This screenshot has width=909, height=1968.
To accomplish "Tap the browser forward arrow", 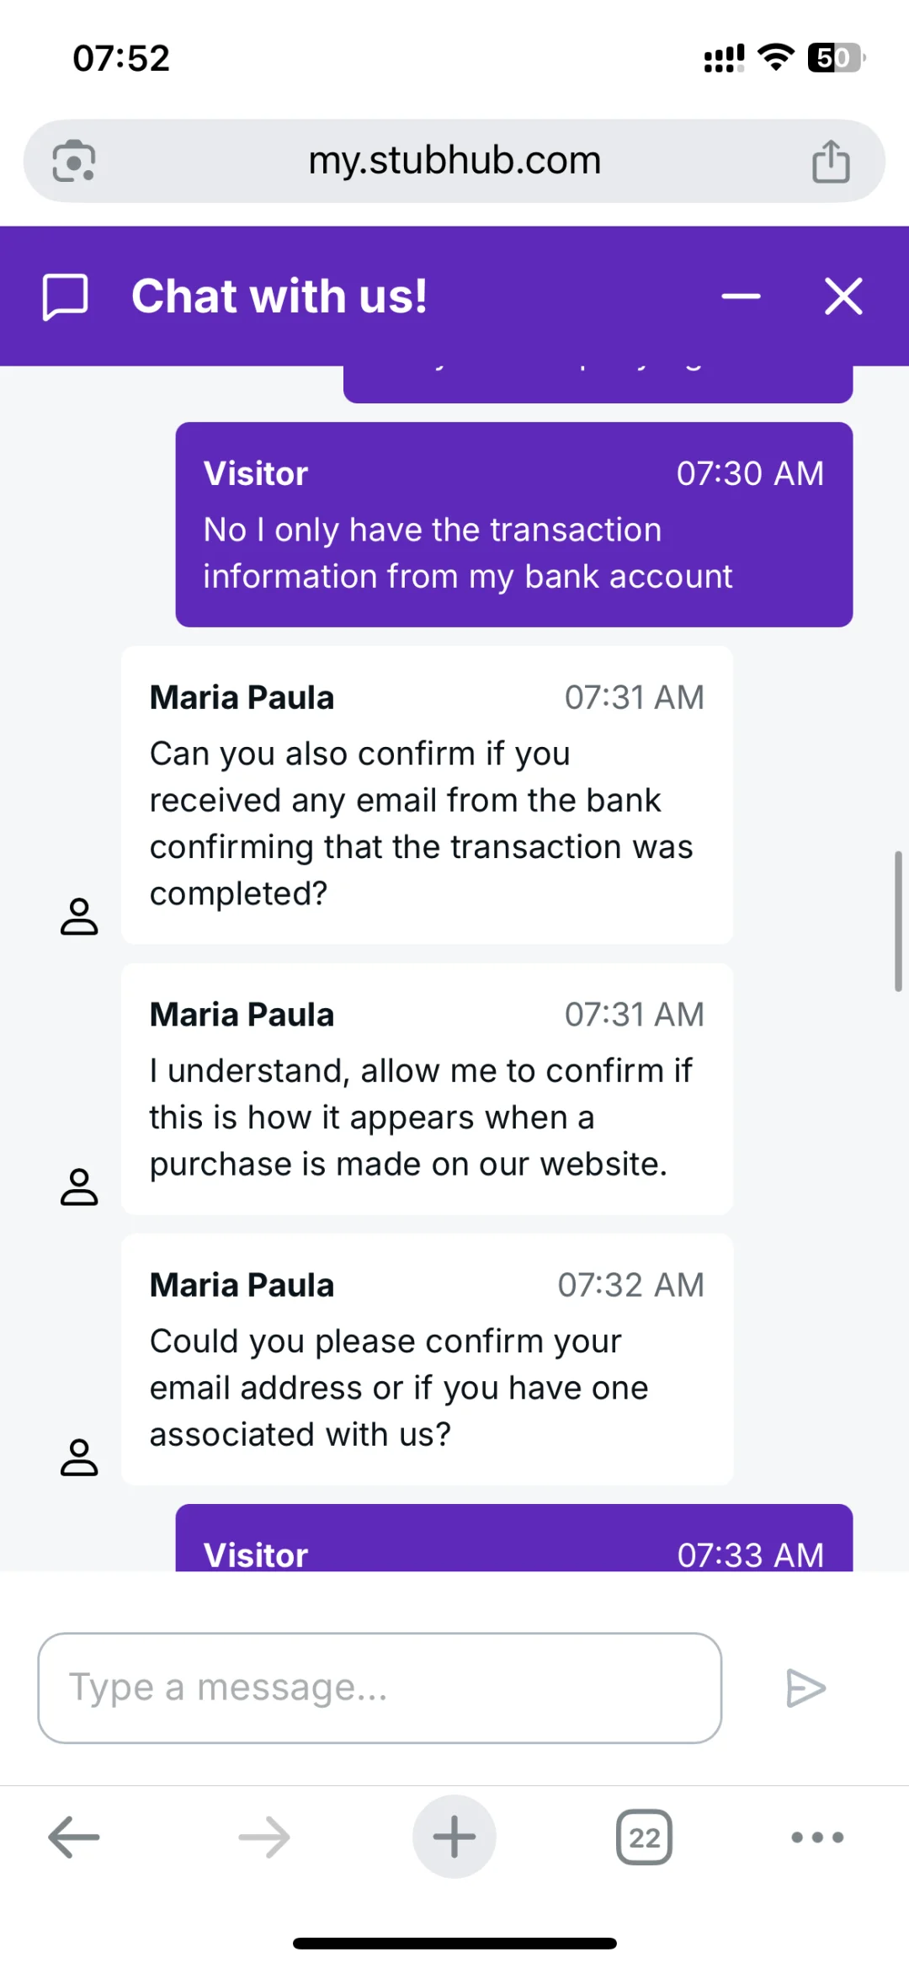I will (x=264, y=1837).
